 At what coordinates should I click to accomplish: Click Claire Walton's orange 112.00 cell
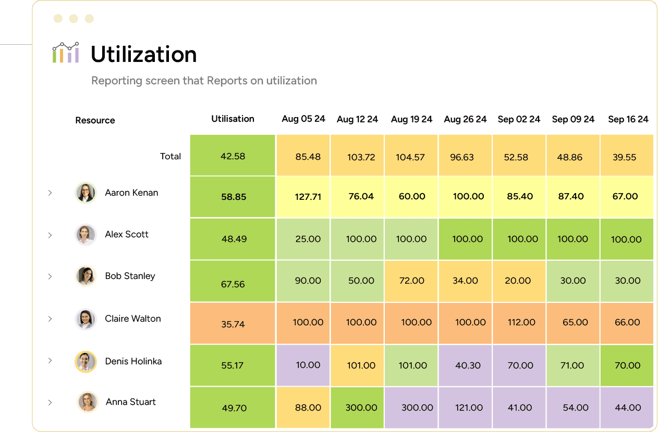[x=519, y=323]
